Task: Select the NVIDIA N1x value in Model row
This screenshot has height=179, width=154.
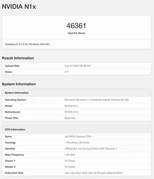Action: click(71, 106)
